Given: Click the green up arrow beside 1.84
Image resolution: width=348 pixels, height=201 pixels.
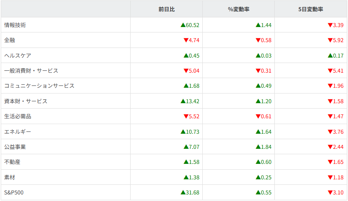Looking at the screenshot, I should [258, 147].
